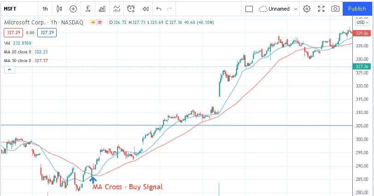Click the 320.00 price axis label
Image resolution: width=374 pixels, height=196 pixels.
click(362, 86)
